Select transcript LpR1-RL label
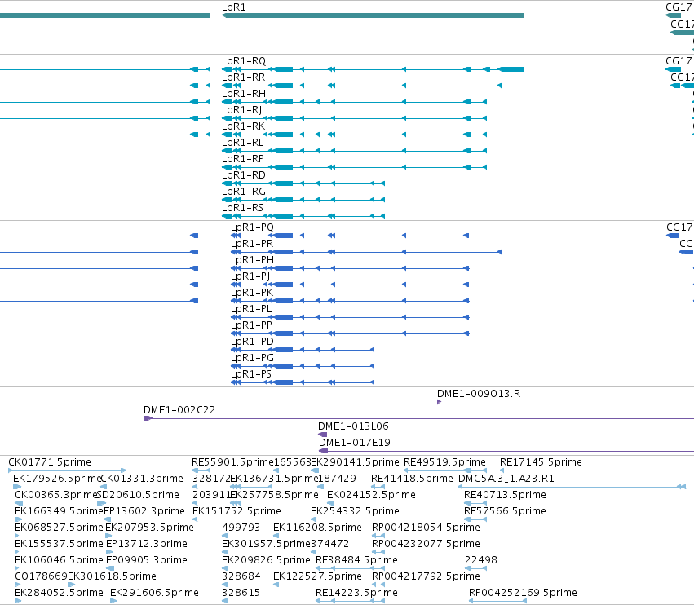The height and width of the screenshot is (605, 694). click(x=242, y=143)
